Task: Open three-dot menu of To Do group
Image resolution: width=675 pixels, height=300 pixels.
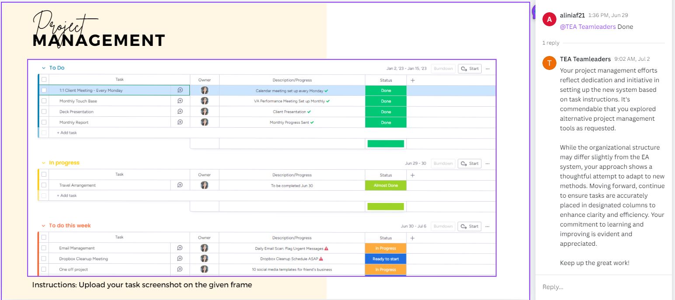Action: pyautogui.click(x=488, y=69)
